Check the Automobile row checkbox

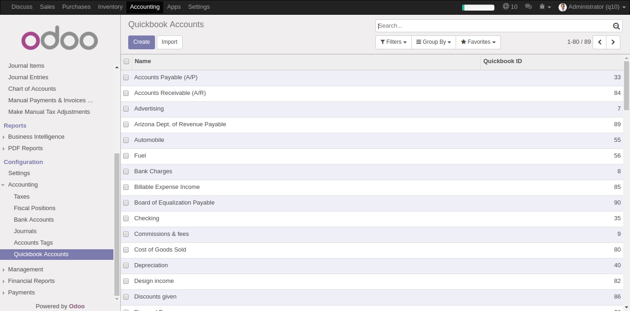click(126, 140)
